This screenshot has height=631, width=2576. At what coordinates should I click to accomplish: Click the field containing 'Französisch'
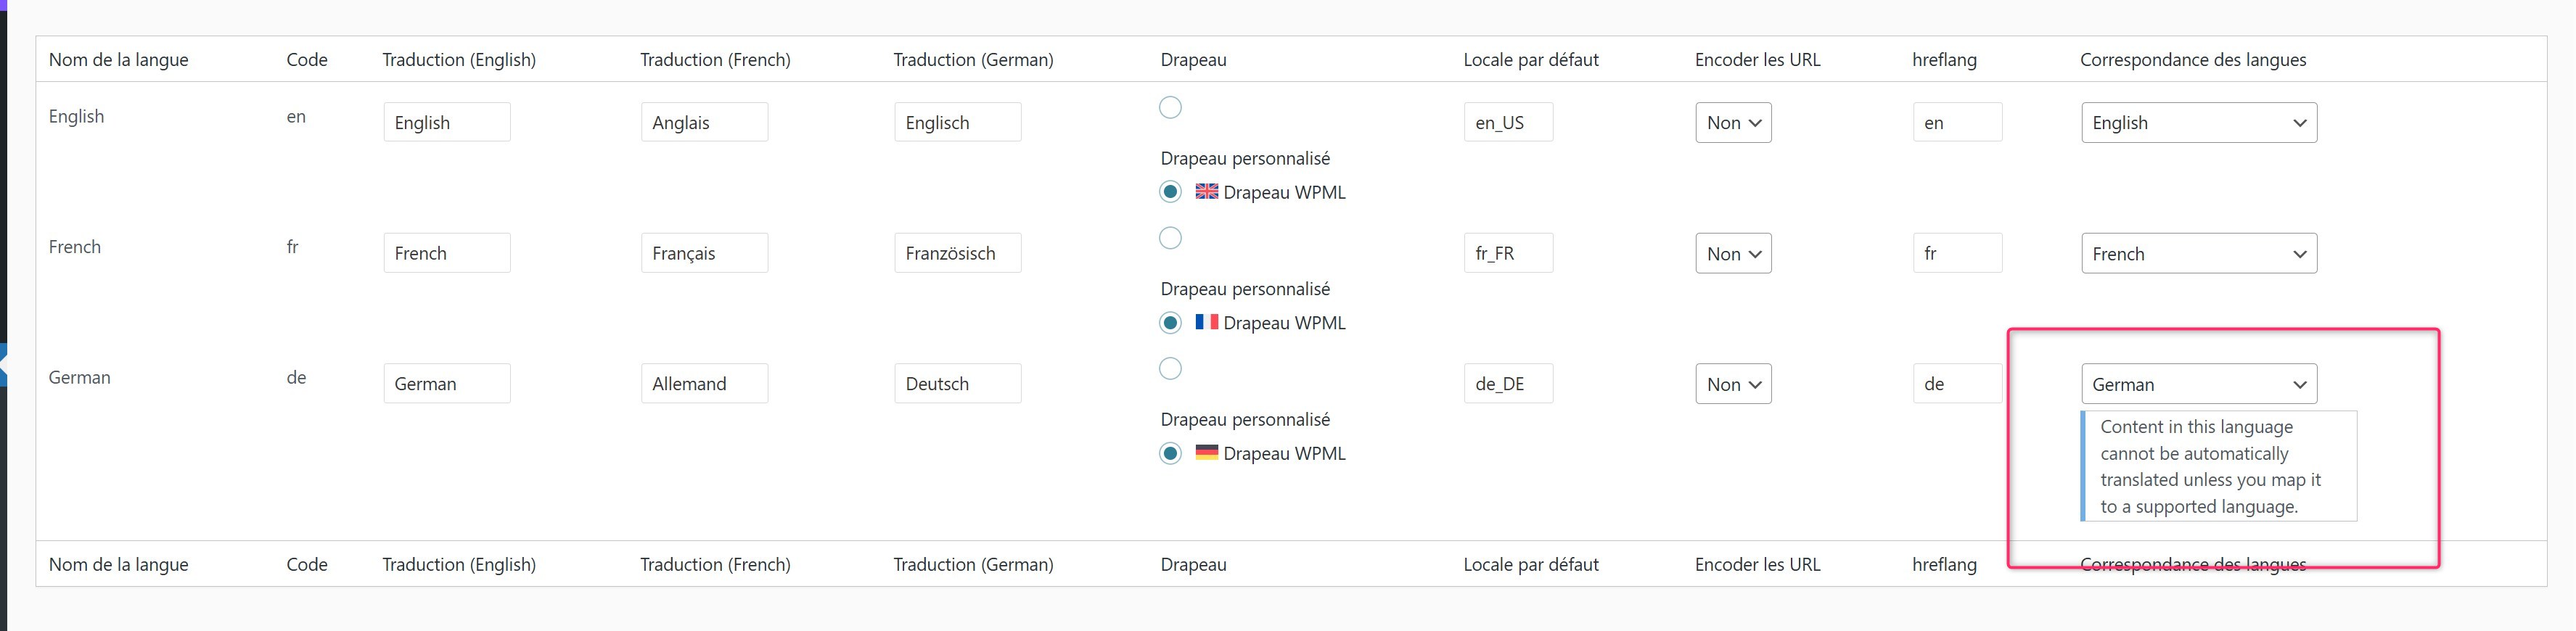[958, 253]
